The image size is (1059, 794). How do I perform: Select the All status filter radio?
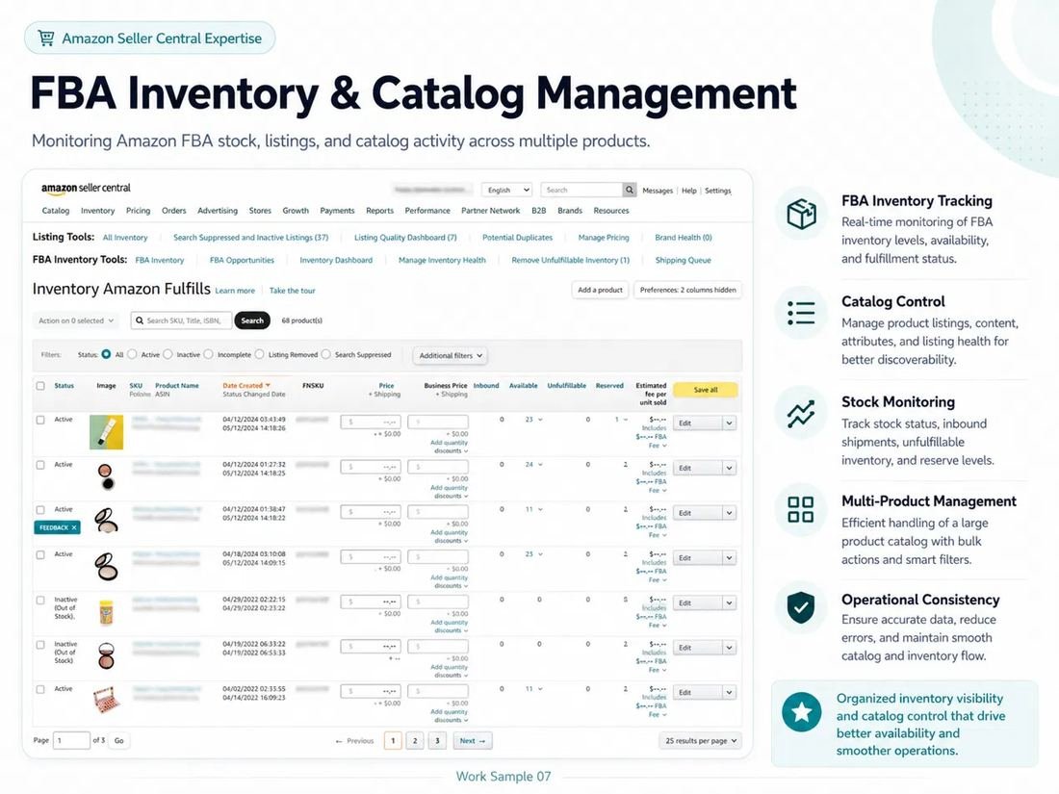106,354
